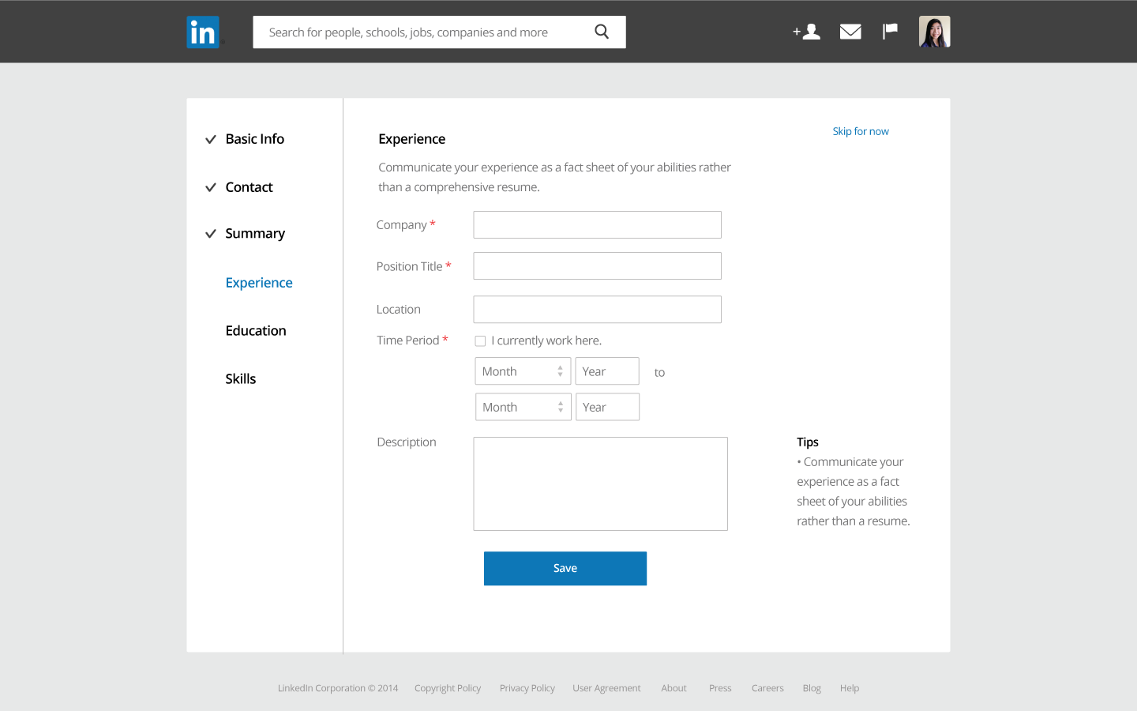The image size is (1137, 711).
Task: Click the 'LinkedIn Corporation © 2014' text
Action: tap(338, 689)
